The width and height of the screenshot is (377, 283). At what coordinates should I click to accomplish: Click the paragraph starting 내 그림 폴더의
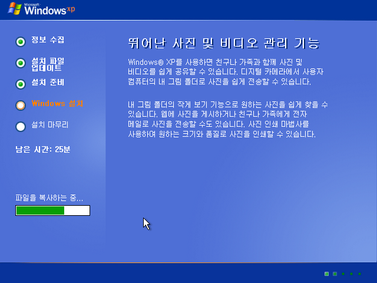click(228, 119)
